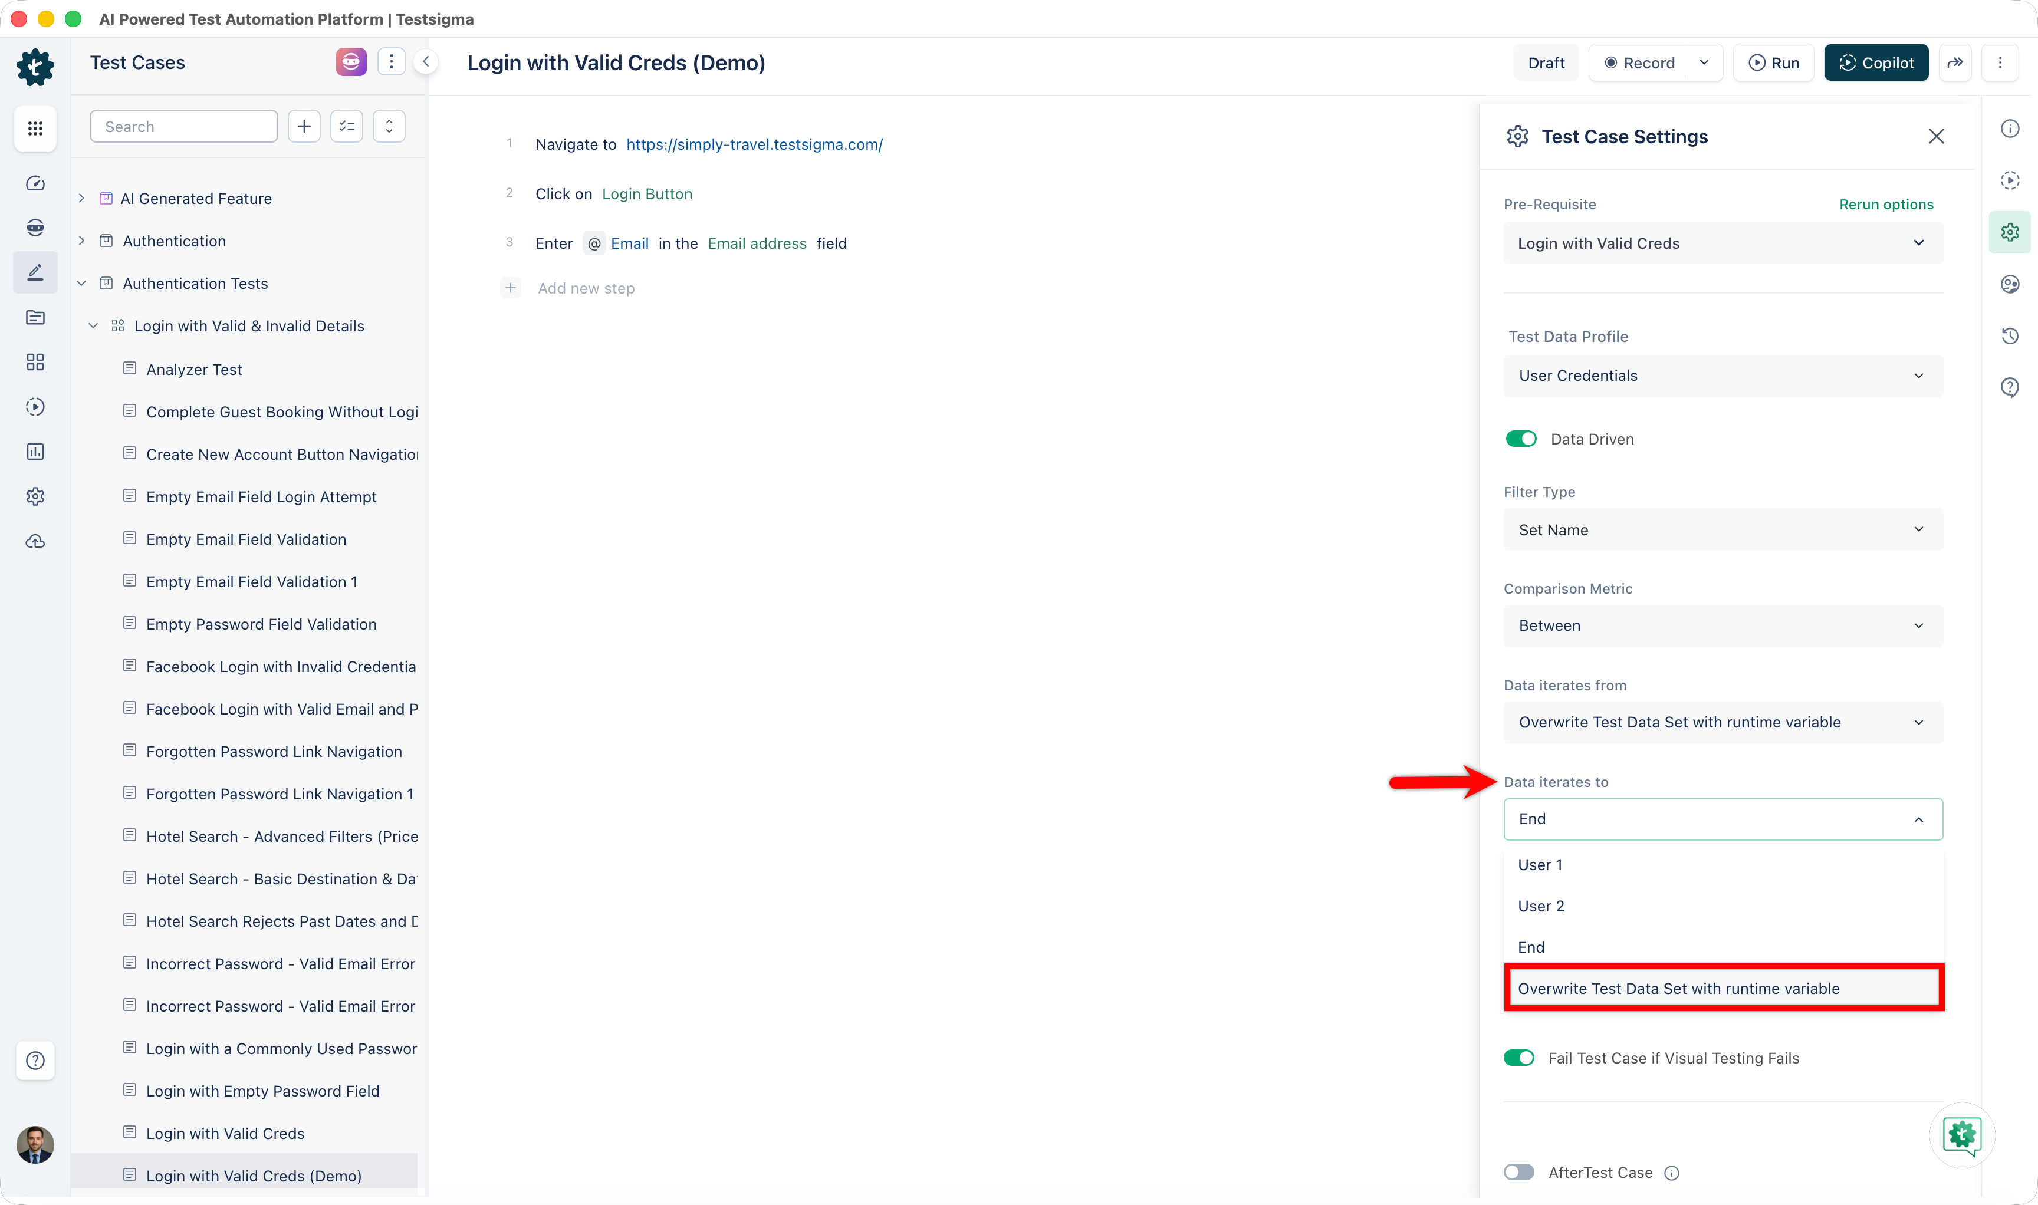This screenshot has width=2038, height=1205.
Task: Choose User 2 from the dropdown list
Action: click(x=1723, y=906)
